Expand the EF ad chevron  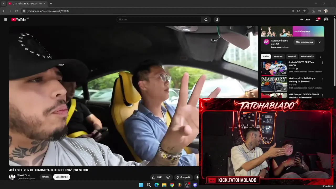pyautogui.click(x=319, y=42)
